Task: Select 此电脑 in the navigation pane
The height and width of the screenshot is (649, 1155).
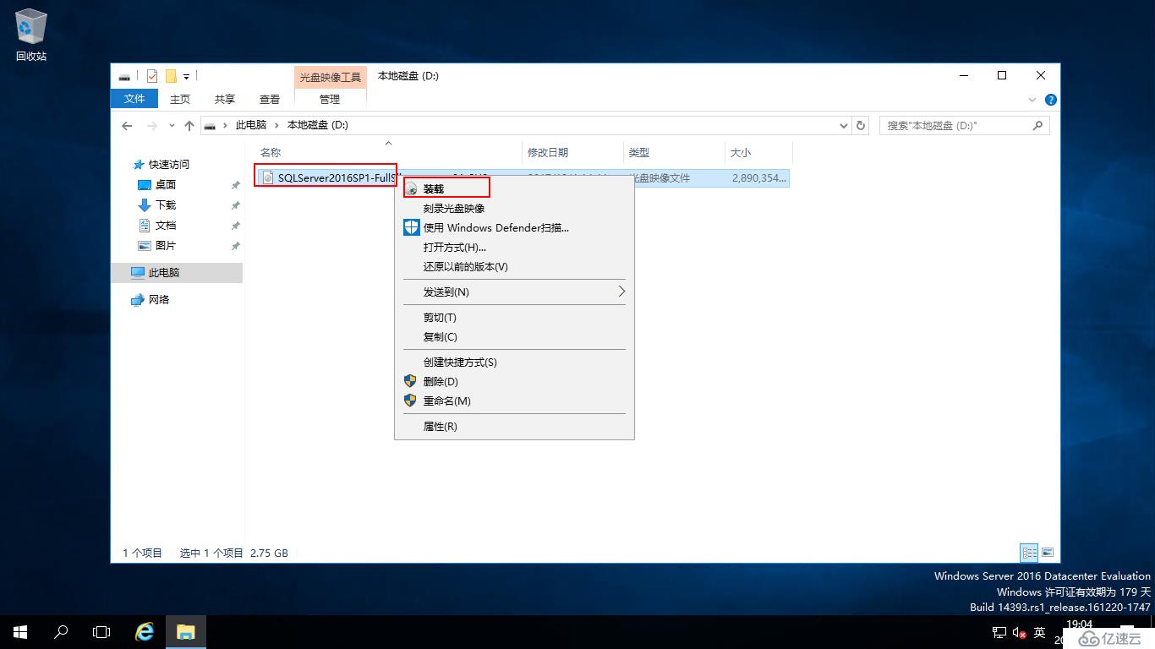Action: 177,273
